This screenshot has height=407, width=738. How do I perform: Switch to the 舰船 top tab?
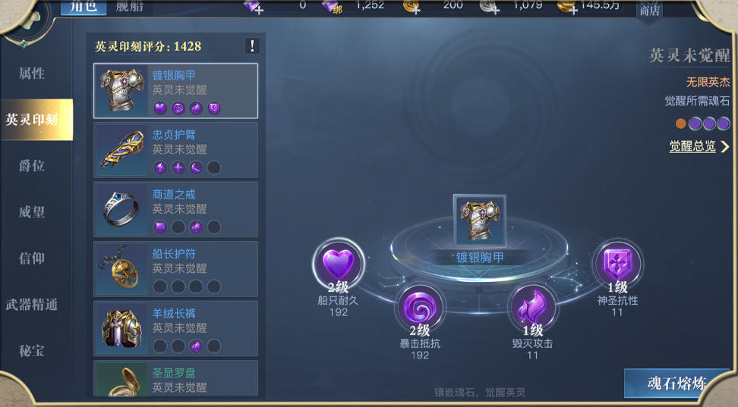129,7
